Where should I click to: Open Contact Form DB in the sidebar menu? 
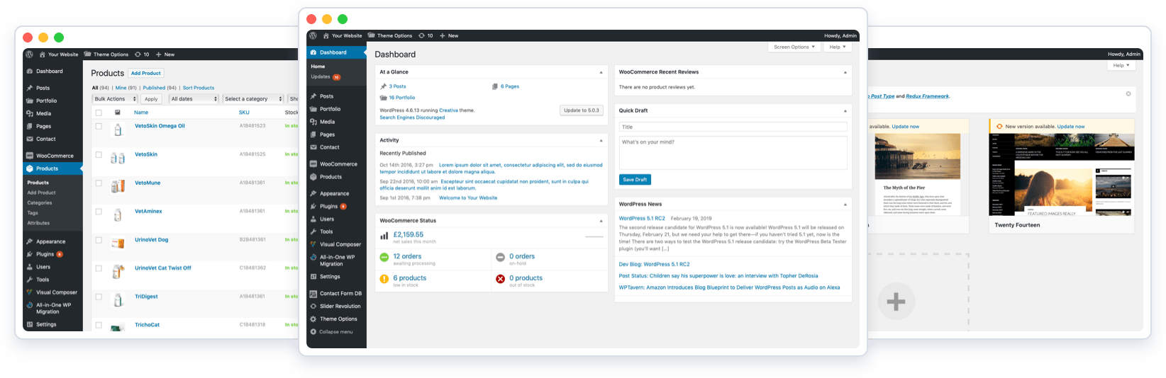tap(340, 294)
